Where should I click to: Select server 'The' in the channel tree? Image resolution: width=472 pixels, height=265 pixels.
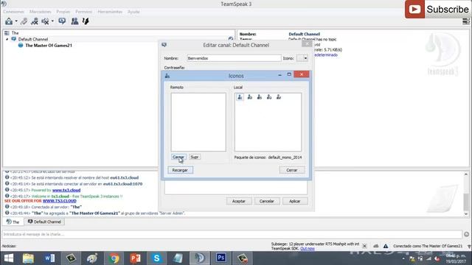click(x=15, y=33)
